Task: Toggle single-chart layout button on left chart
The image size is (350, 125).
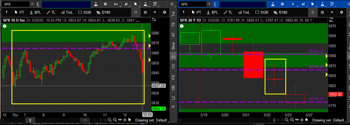Action: point(136,12)
